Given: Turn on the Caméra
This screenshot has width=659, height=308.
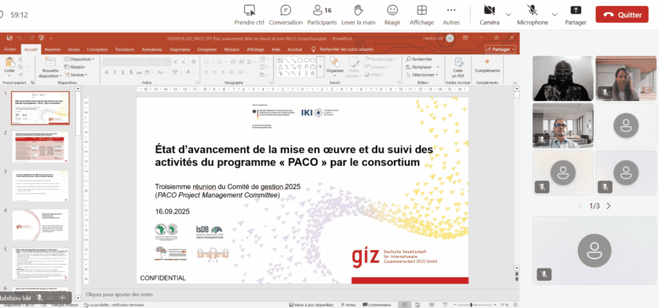Looking at the screenshot, I should pos(489,15).
